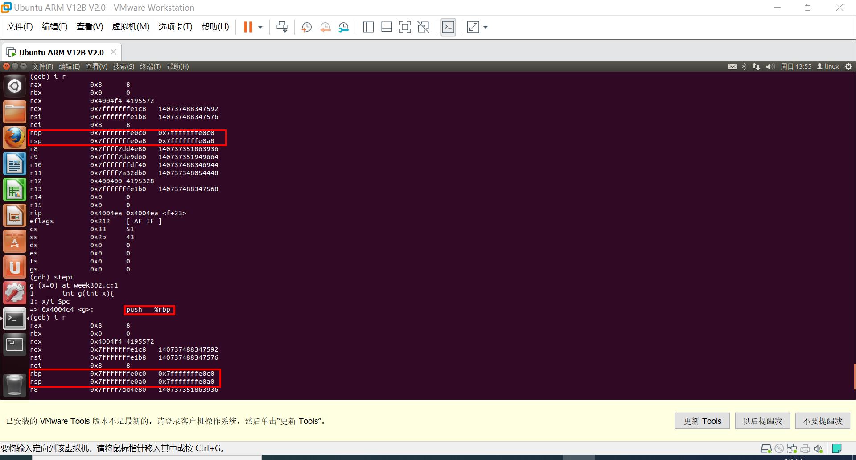Click the 'push %rbp' instruction text
This screenshot has height=460, width=856.
[148, 309]
